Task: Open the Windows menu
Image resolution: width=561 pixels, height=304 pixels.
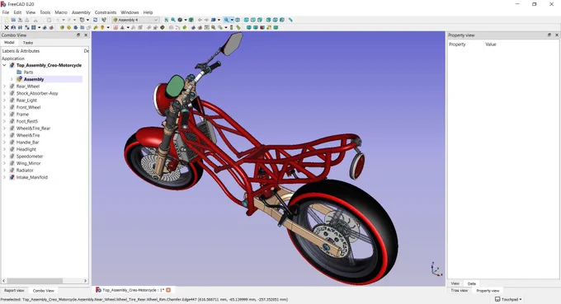Action: click(130, 12)
